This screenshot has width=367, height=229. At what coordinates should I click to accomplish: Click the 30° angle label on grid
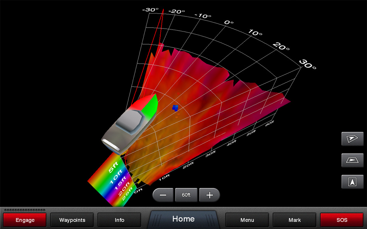coord(308,64)
